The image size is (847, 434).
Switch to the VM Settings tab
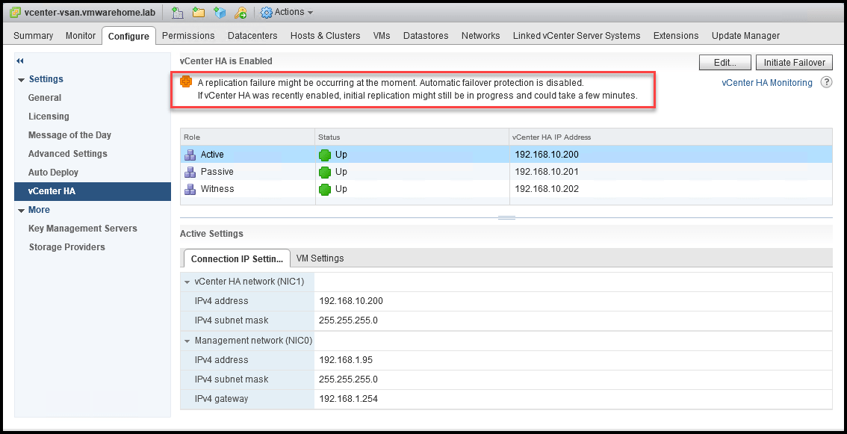[x=320, y=258]
